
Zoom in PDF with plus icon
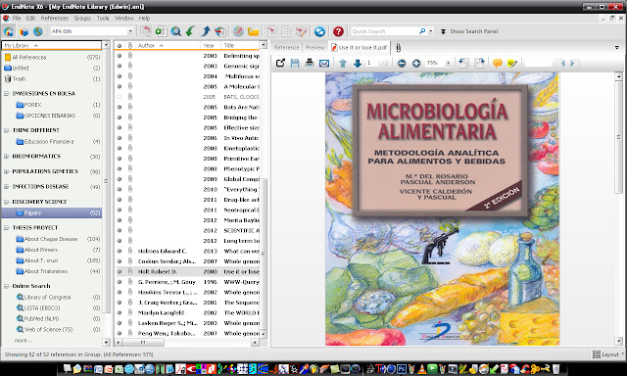[x=416, y=63]
